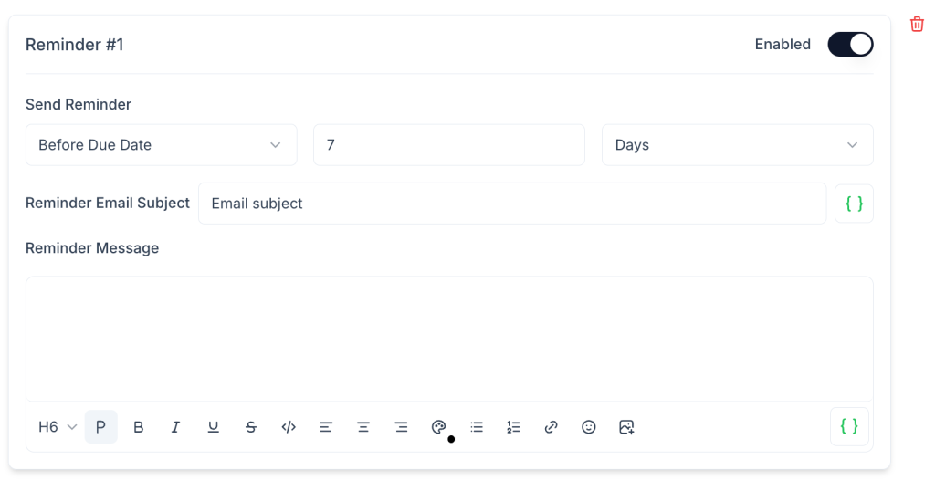This screenshot has height=491, width=935.
Task: Insert variable into reminder message
Action: tap(849, 426)
